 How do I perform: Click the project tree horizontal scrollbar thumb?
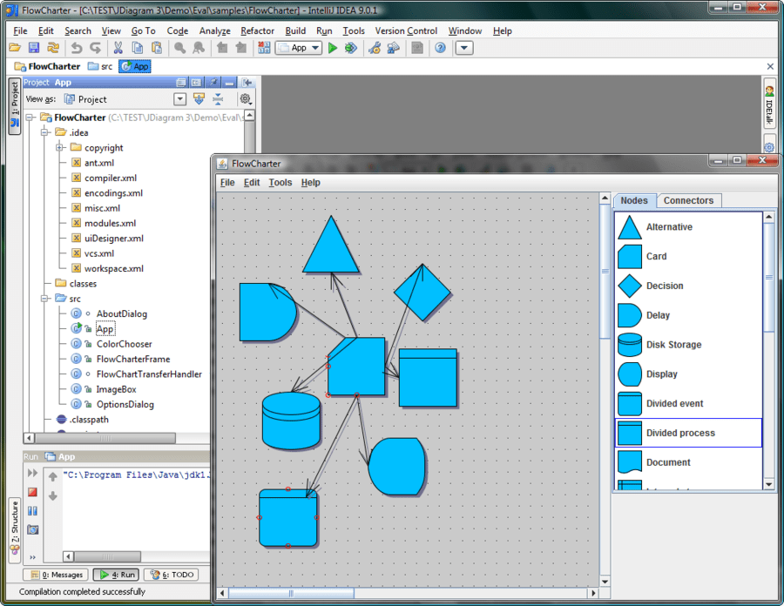pyautogui.click(x=105, y=438)
